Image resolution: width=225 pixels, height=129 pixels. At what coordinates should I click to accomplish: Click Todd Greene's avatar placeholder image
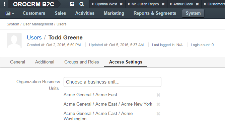coord(14,40)
